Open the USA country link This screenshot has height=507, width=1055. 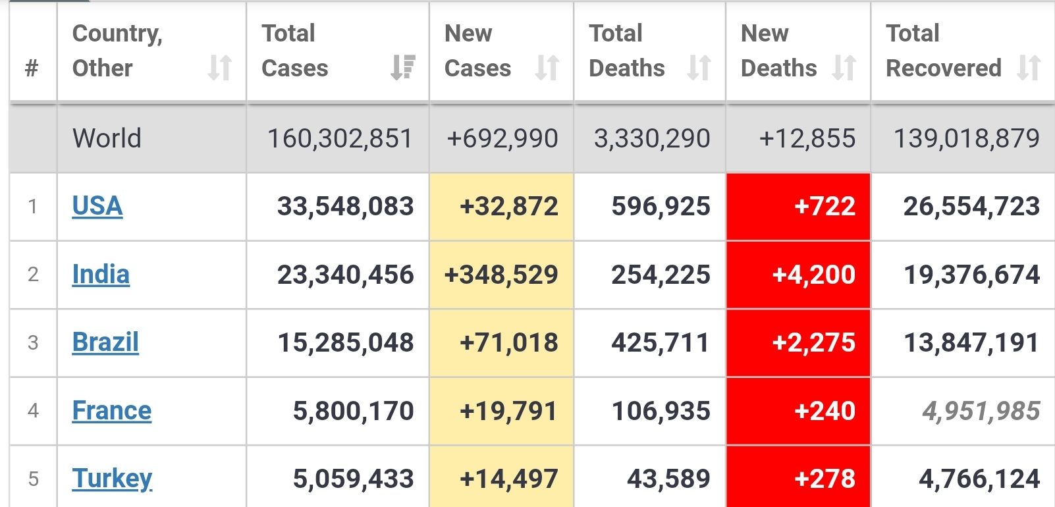(97, 206)
